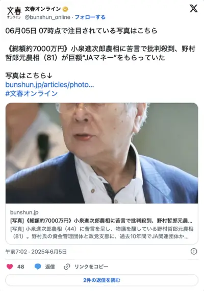204x291 pixels.
Task: Click the gold verified badge
Action: [x=65, y=9]
